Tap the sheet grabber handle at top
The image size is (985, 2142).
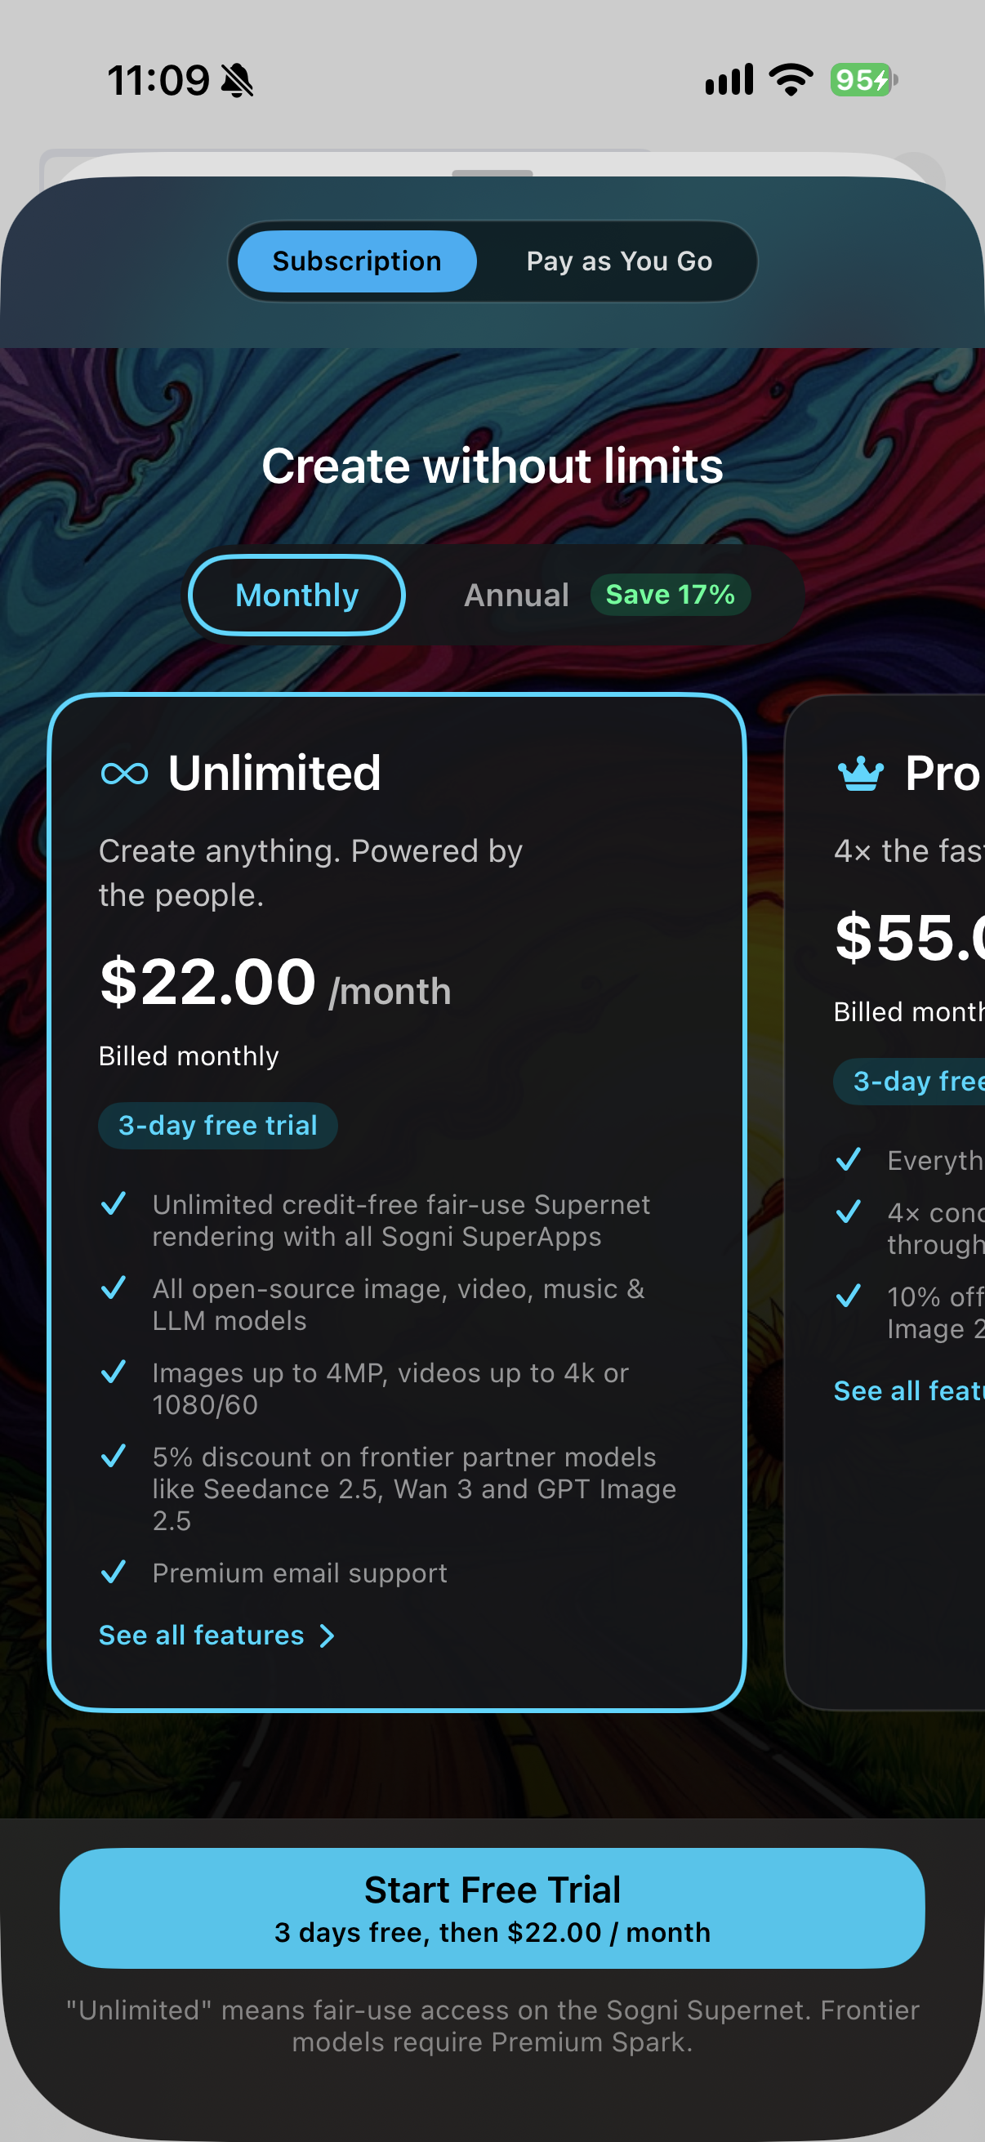point(492,173)
